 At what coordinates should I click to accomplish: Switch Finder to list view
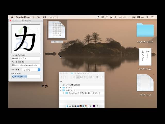coord(78,77)
